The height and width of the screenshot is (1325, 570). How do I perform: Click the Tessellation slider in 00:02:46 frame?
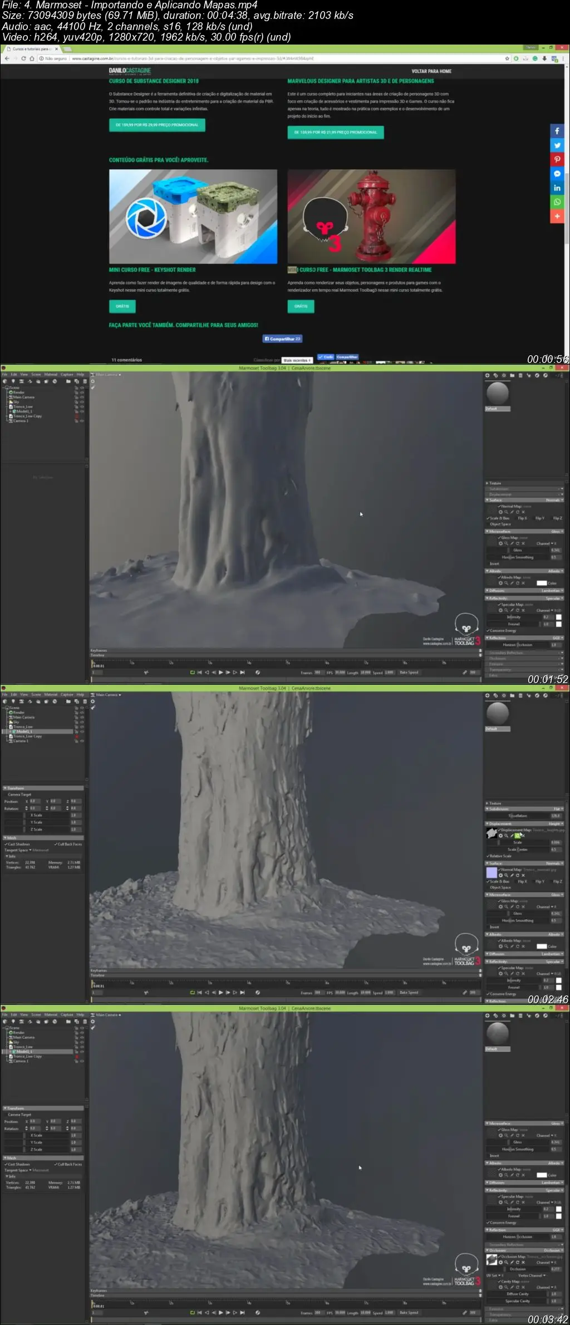(x=517, y=816)
